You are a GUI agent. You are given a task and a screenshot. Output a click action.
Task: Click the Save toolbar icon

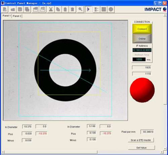[x=20, y=9]
